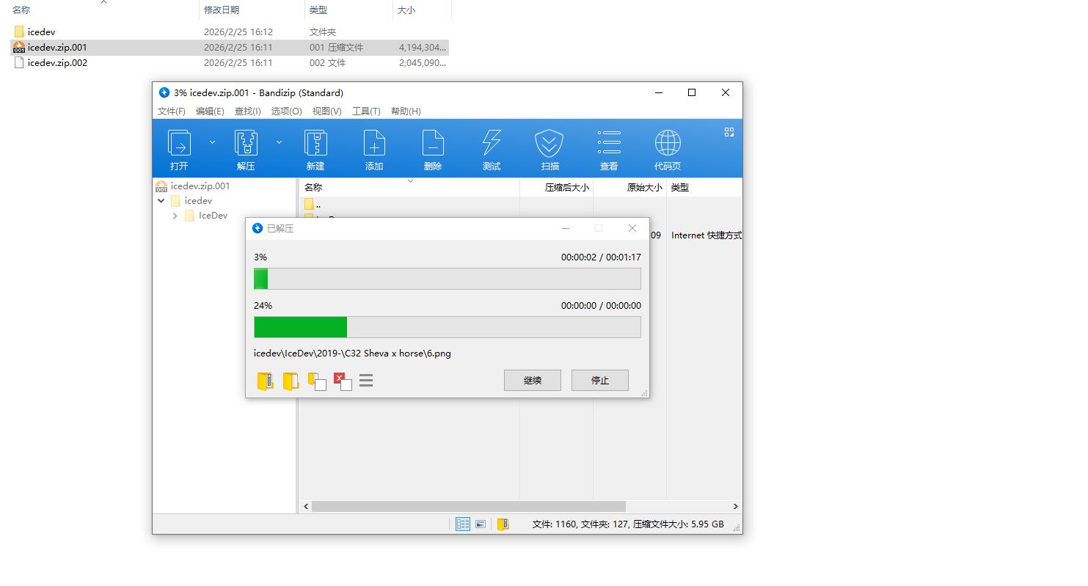
Task: Open the 文件(F) menu
Action: pos(171,111)
